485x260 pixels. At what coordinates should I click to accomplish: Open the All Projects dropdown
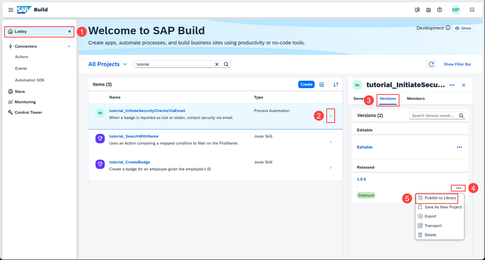[107, 64]
